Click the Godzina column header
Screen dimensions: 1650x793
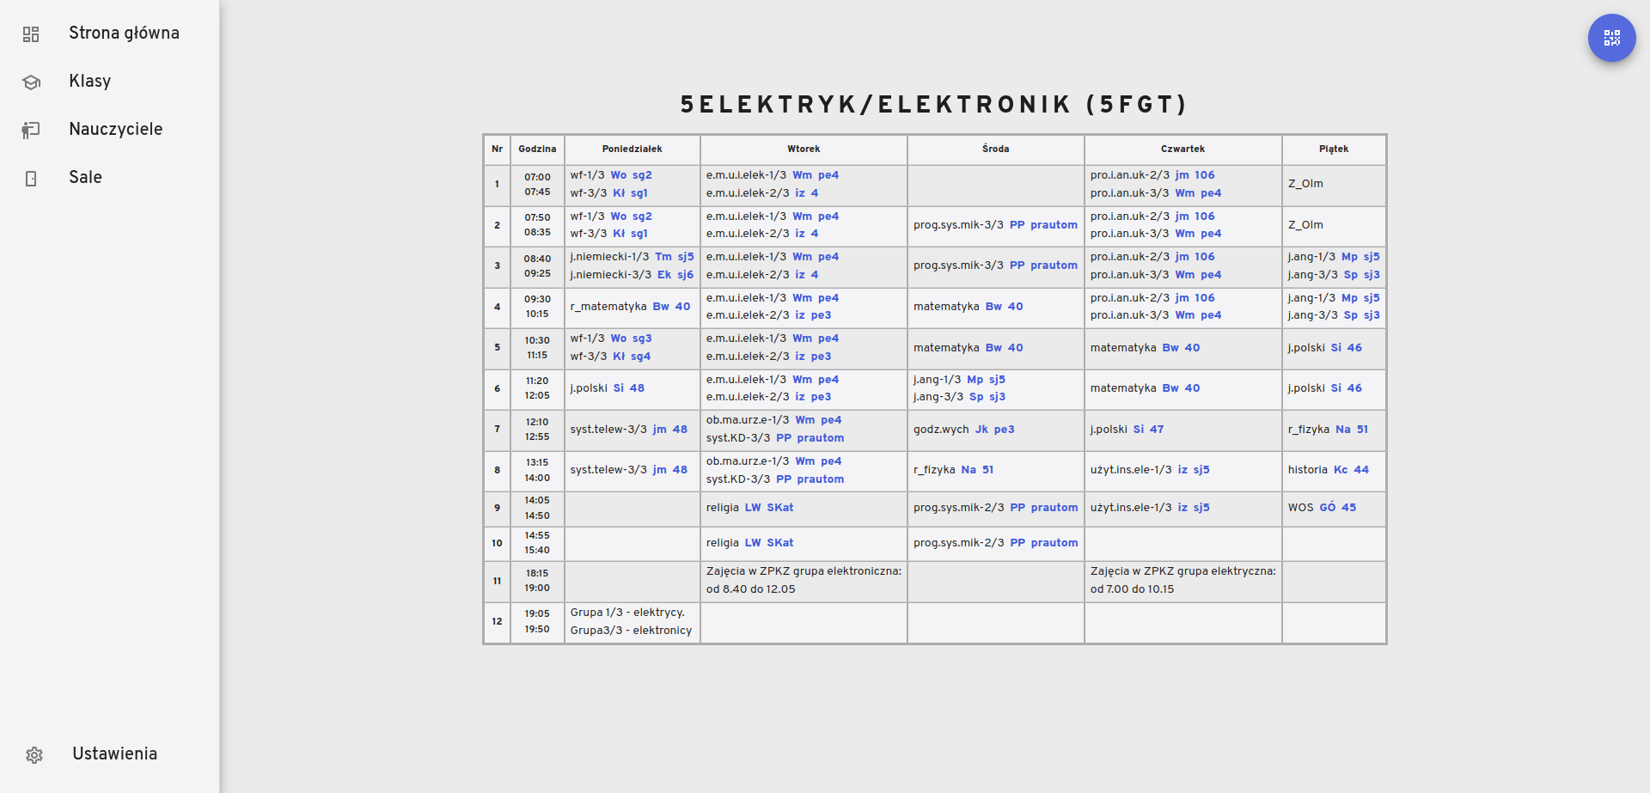537,149
